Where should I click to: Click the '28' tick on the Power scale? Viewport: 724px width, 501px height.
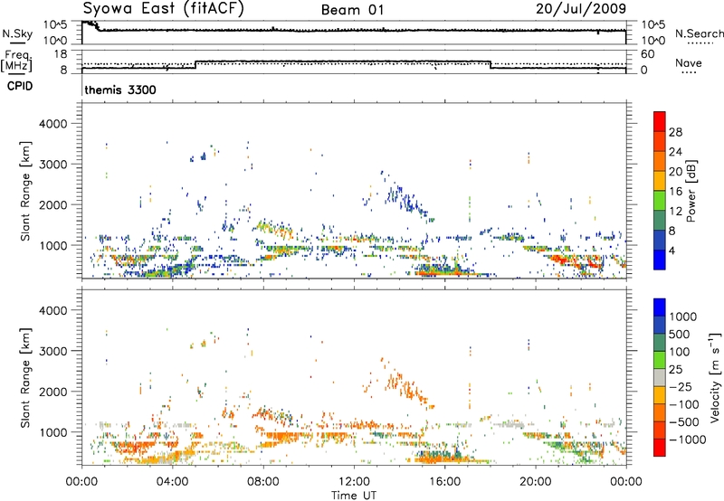tap(675, 132)
